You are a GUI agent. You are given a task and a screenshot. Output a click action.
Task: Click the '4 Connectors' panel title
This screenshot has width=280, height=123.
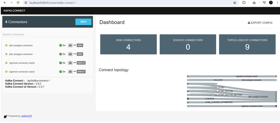(16, 22)
